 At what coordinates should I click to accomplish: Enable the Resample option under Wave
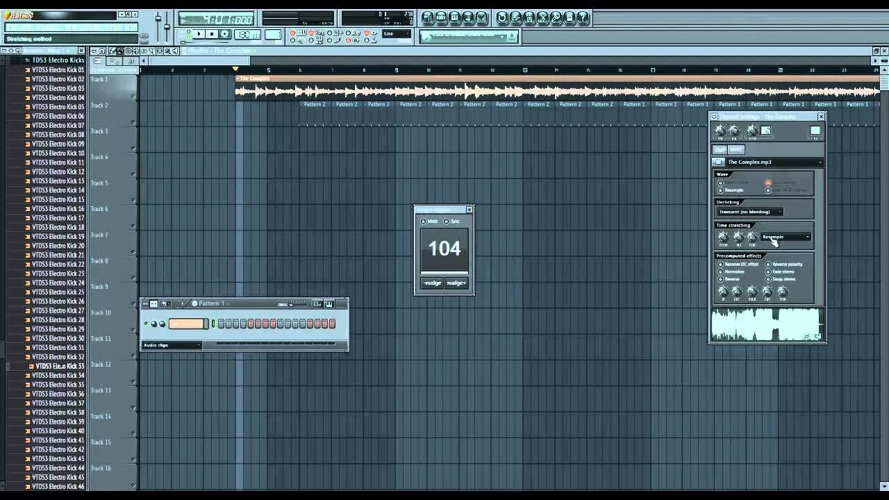(730, 190)
